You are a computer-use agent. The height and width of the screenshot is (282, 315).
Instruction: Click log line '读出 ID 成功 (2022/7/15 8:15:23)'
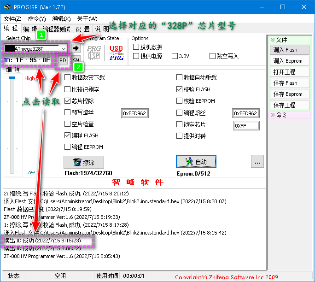[x=42, y=241]
